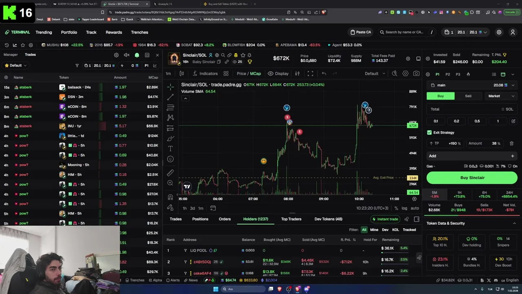522x294 pixels.
Task: Collapse Volume SMA indicator legend arrow
Action: coord(185,98)
